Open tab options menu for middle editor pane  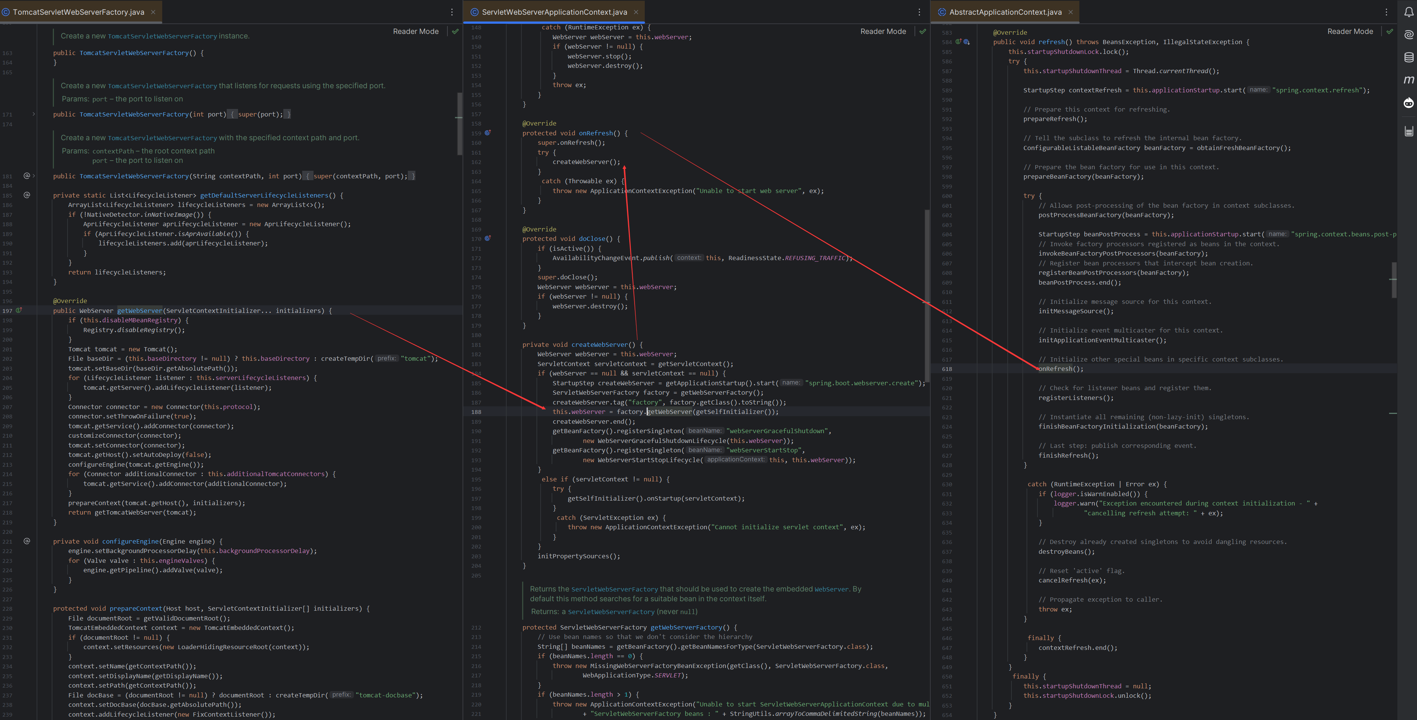[919, 12]
